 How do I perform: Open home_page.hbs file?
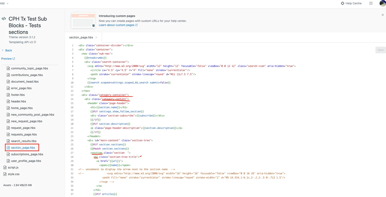[22, 108]
